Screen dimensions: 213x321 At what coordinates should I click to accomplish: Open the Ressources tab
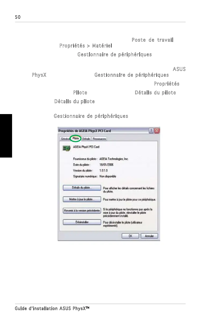click(x=99, y=139)
